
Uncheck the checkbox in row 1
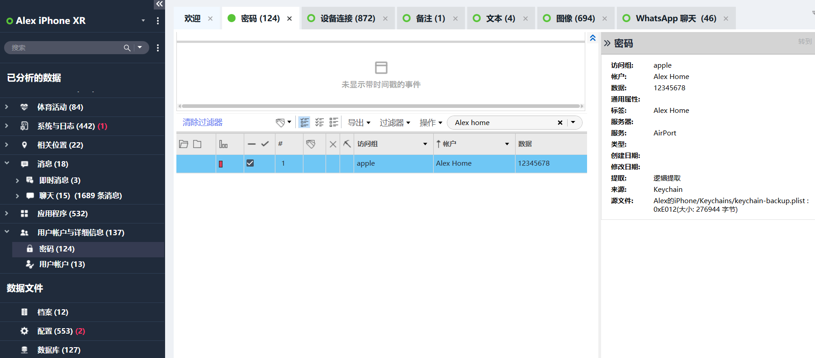[x=250, y=163]
